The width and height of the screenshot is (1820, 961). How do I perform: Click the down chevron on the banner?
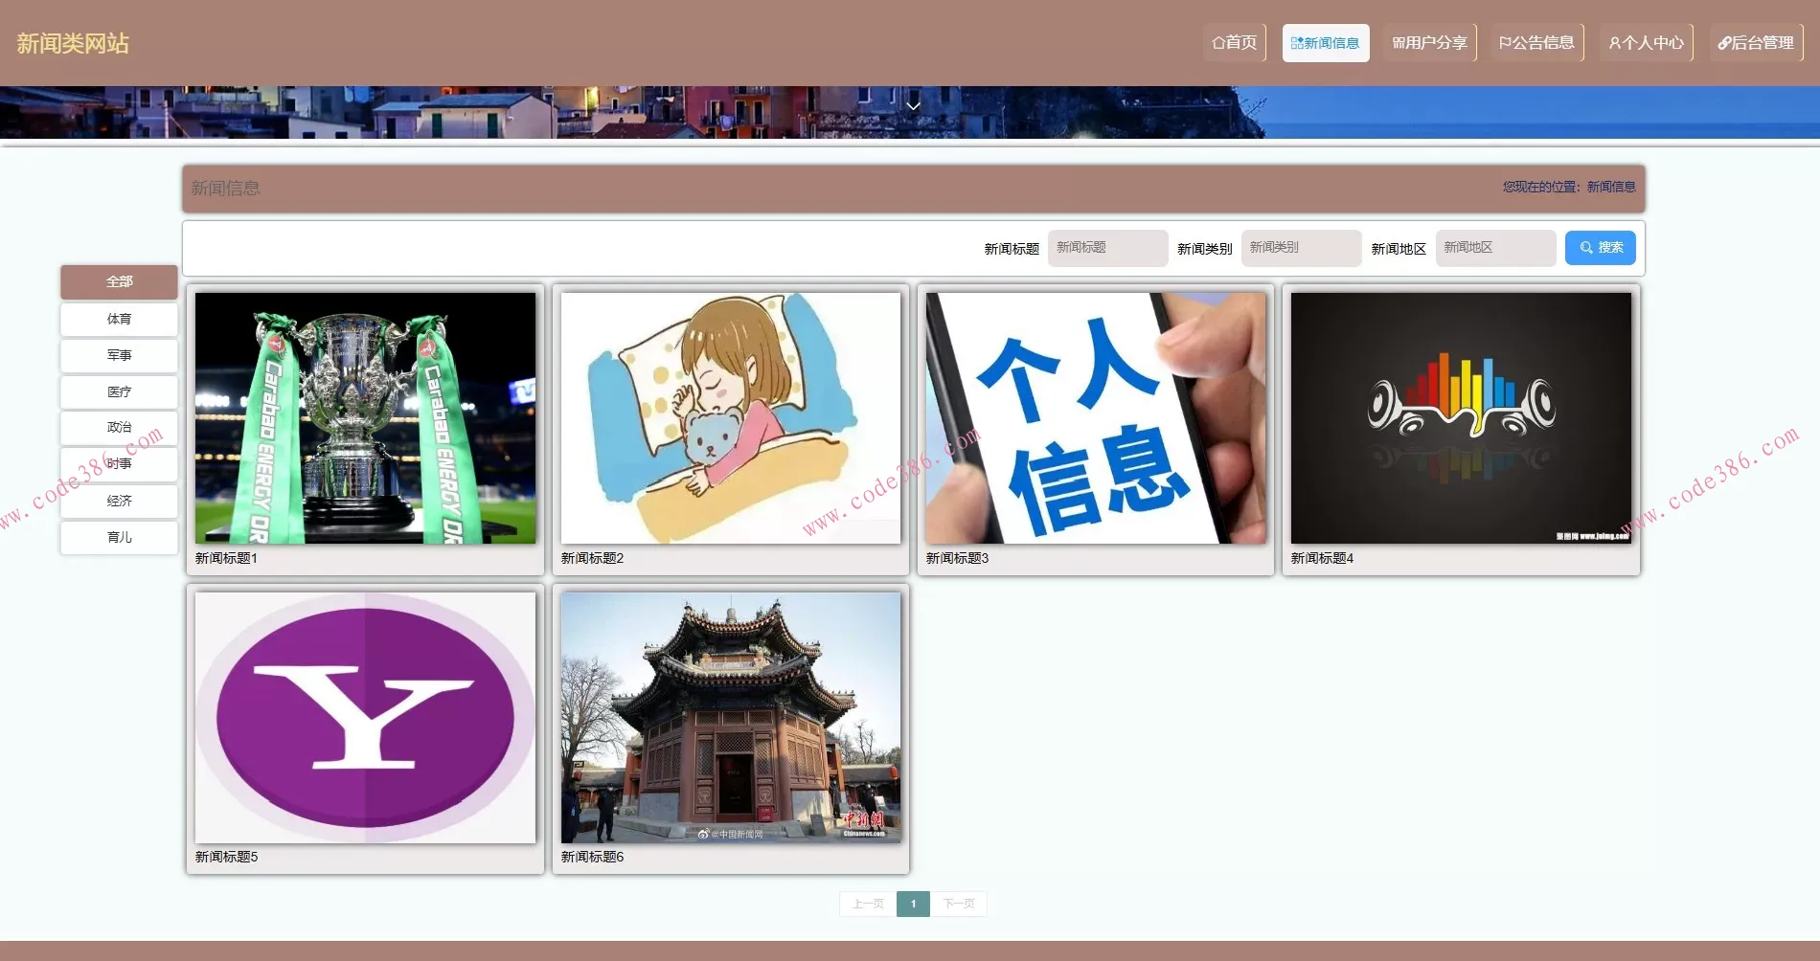tap(913, 106)
